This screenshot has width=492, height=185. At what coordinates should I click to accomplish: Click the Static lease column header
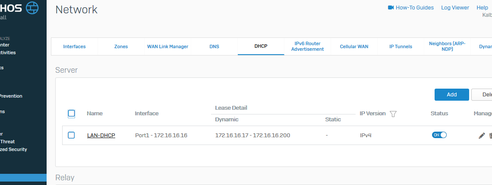[333, 119]
